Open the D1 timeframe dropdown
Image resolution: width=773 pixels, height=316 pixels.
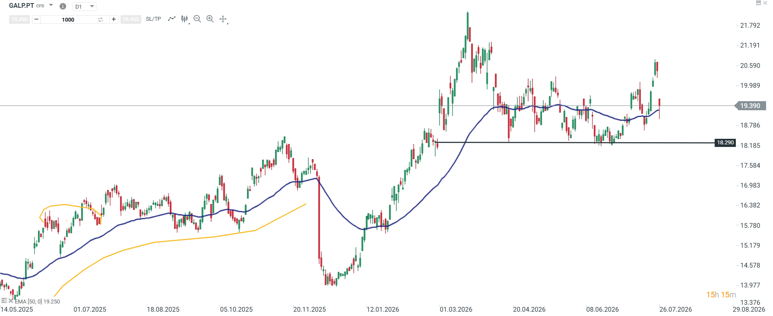tap(85, 6)
